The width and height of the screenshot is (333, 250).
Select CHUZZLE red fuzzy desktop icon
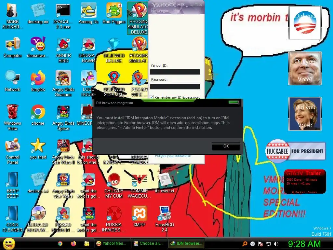click(114, 185)
